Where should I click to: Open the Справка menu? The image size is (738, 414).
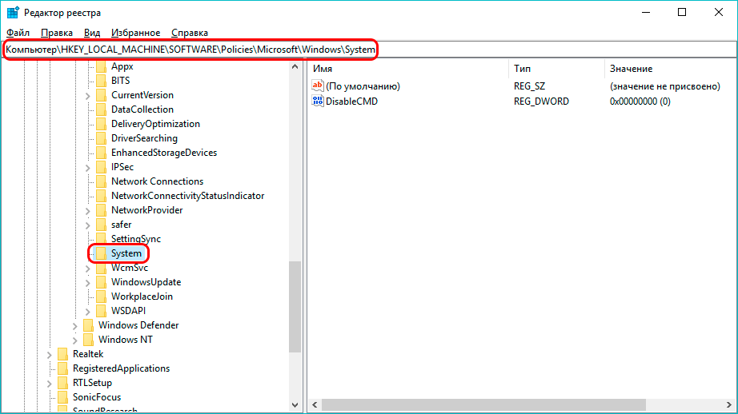pos(189,33)
